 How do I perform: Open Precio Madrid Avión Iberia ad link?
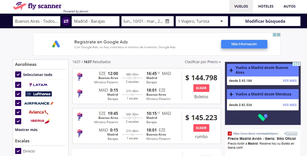(x=262, y=139)
